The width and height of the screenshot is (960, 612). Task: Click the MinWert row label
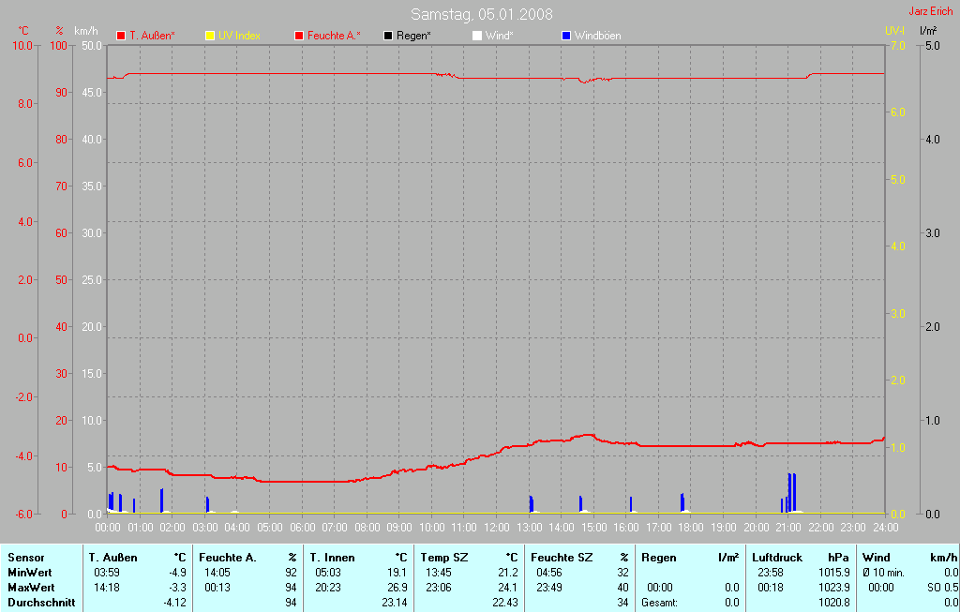29,572
